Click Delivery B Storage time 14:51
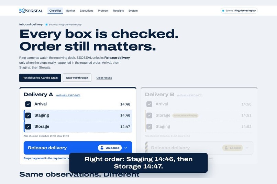 246,115
